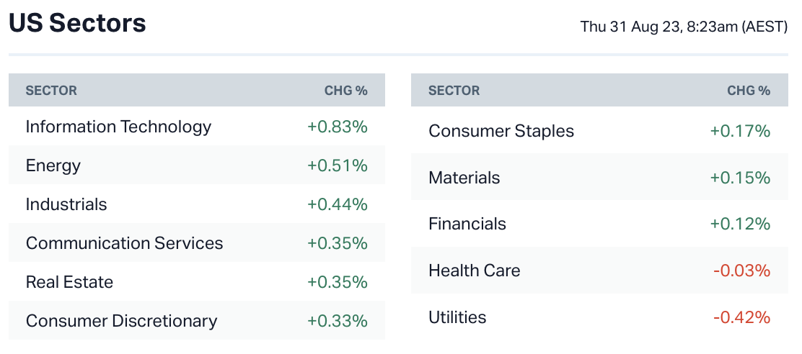Open Consumer Discretionary sector

[121, 321]
